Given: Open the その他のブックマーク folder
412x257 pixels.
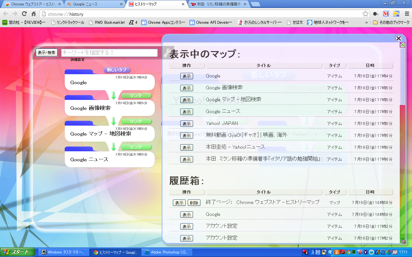Looking at the screenshot, I should (391, 22).
